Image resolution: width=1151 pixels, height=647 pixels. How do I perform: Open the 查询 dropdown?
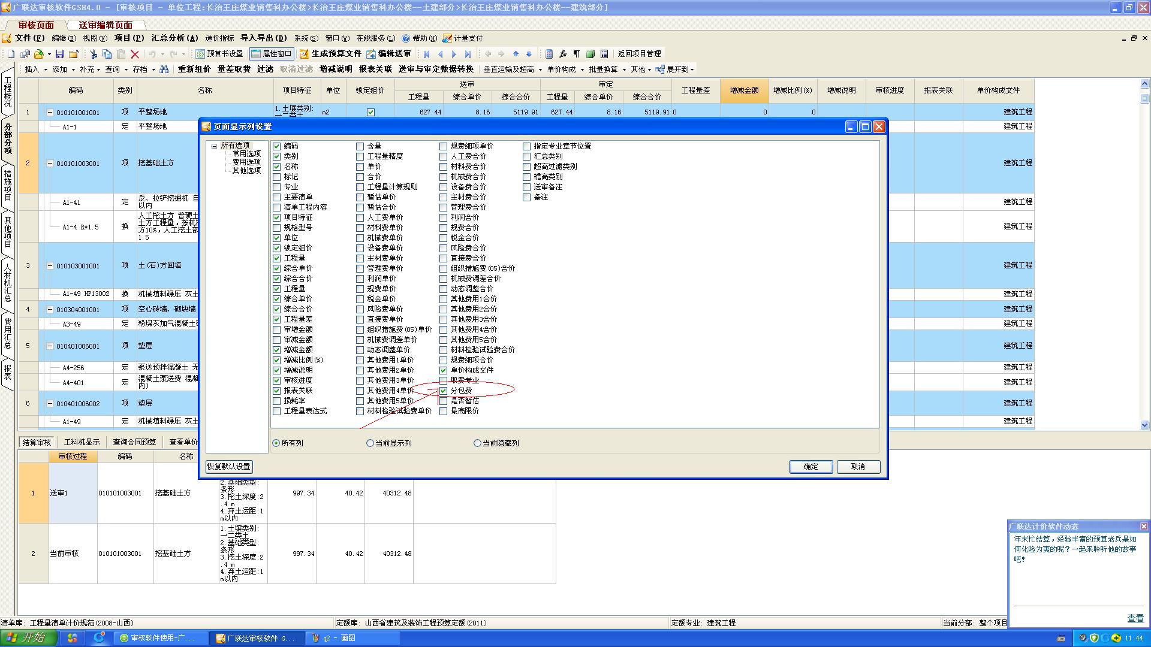[116, 69]
